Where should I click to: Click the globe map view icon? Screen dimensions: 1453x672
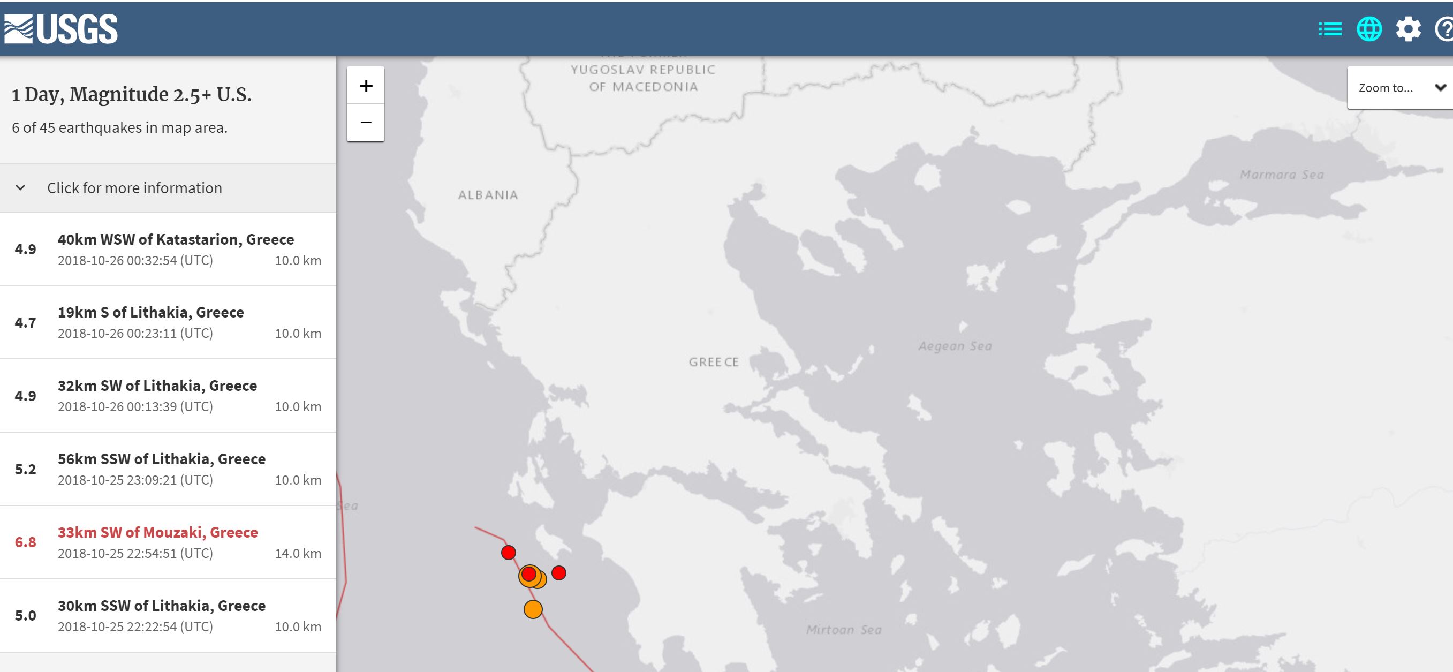tap(1369, 29)
